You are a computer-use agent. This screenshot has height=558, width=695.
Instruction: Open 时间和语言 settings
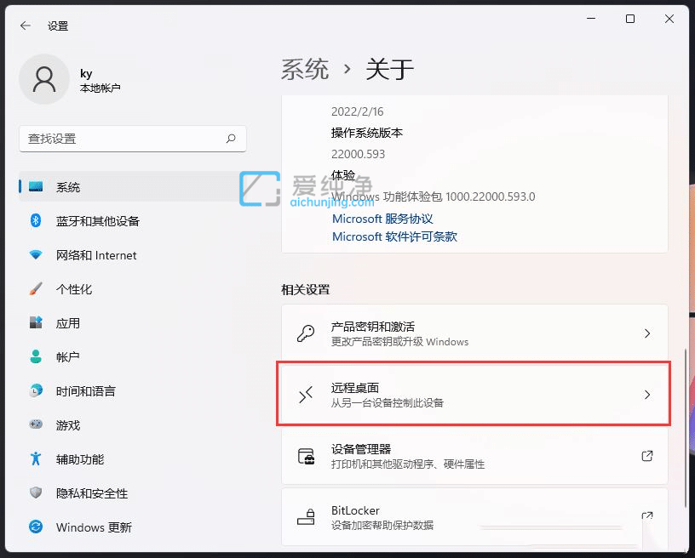132,390
